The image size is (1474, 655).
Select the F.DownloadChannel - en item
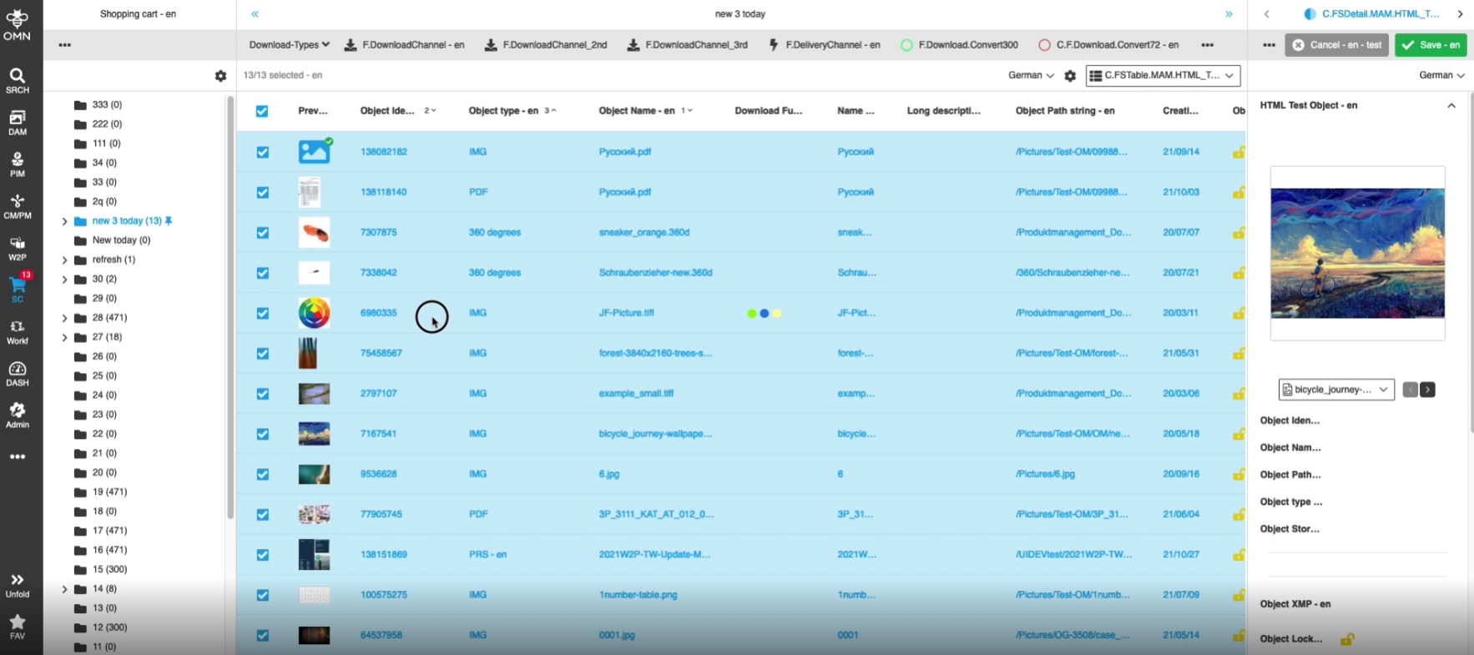[x=405, y=45]
